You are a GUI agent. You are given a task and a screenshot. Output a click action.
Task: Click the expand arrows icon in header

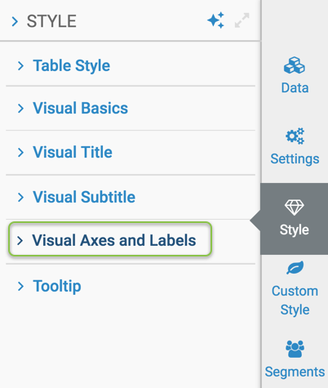(242, 20)
